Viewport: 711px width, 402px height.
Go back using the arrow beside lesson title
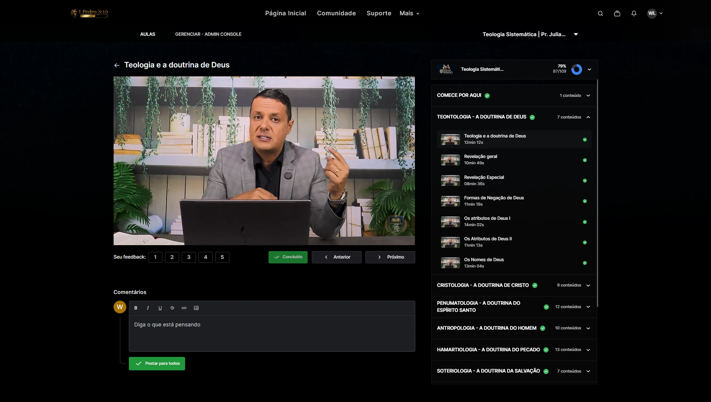click(117, 65)
